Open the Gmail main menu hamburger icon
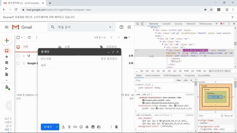The width and height of the screenshot is (237, 133). pos(7,27)
